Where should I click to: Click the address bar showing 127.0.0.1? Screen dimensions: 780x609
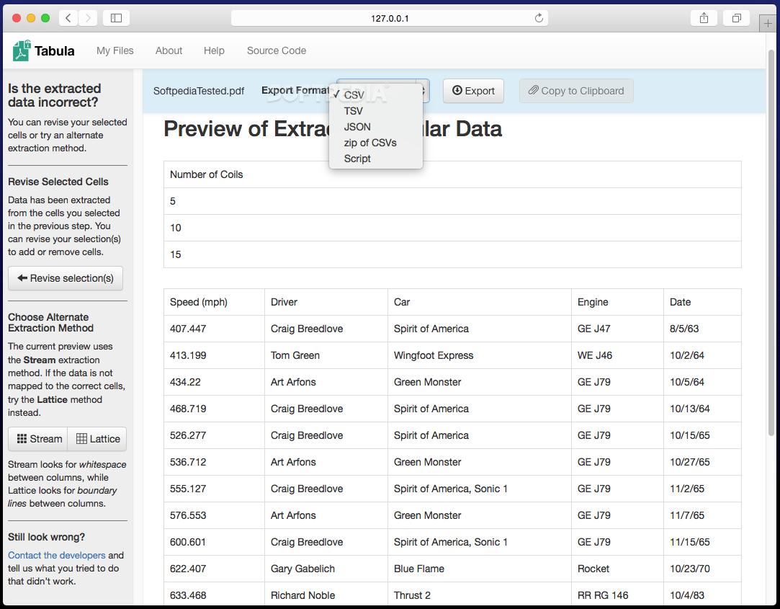pos(390,19)
